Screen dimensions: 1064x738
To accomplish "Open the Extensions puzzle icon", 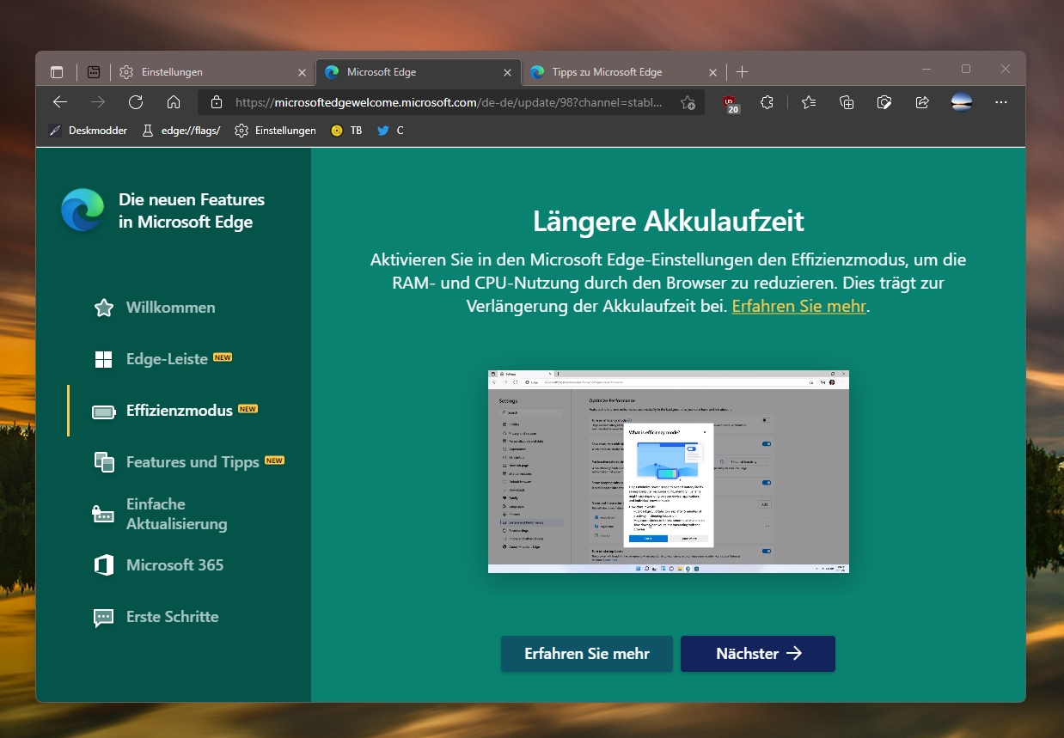I will [767, 102].
